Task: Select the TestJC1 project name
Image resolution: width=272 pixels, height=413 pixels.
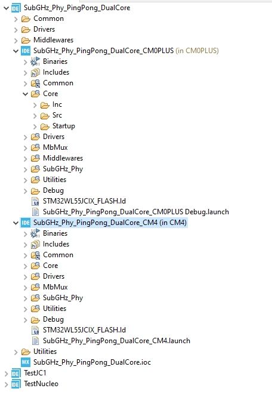Action: coord(35,373)
